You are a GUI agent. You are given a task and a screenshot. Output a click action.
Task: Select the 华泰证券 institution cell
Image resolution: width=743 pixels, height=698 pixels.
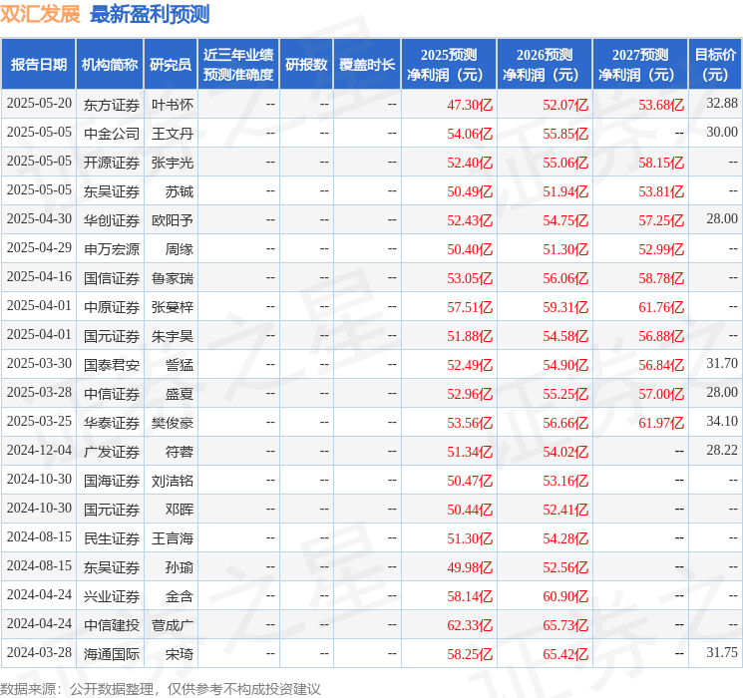pyautogui.click(x=112, y=423)
